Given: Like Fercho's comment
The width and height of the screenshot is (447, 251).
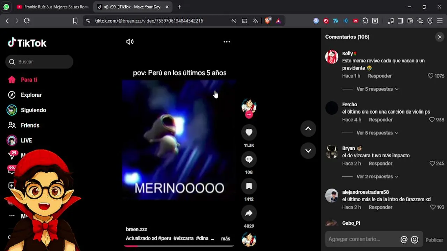Looking at the screenshot, I should coord(432,120).
